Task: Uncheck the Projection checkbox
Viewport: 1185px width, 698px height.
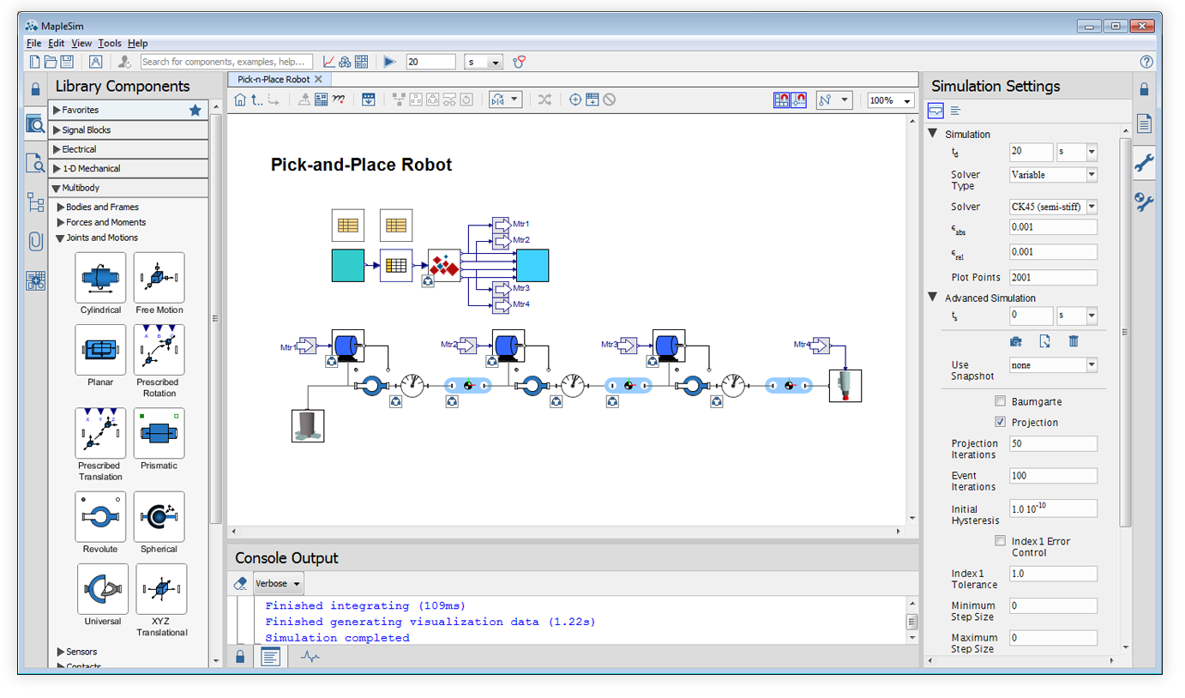Action: 1000,422
